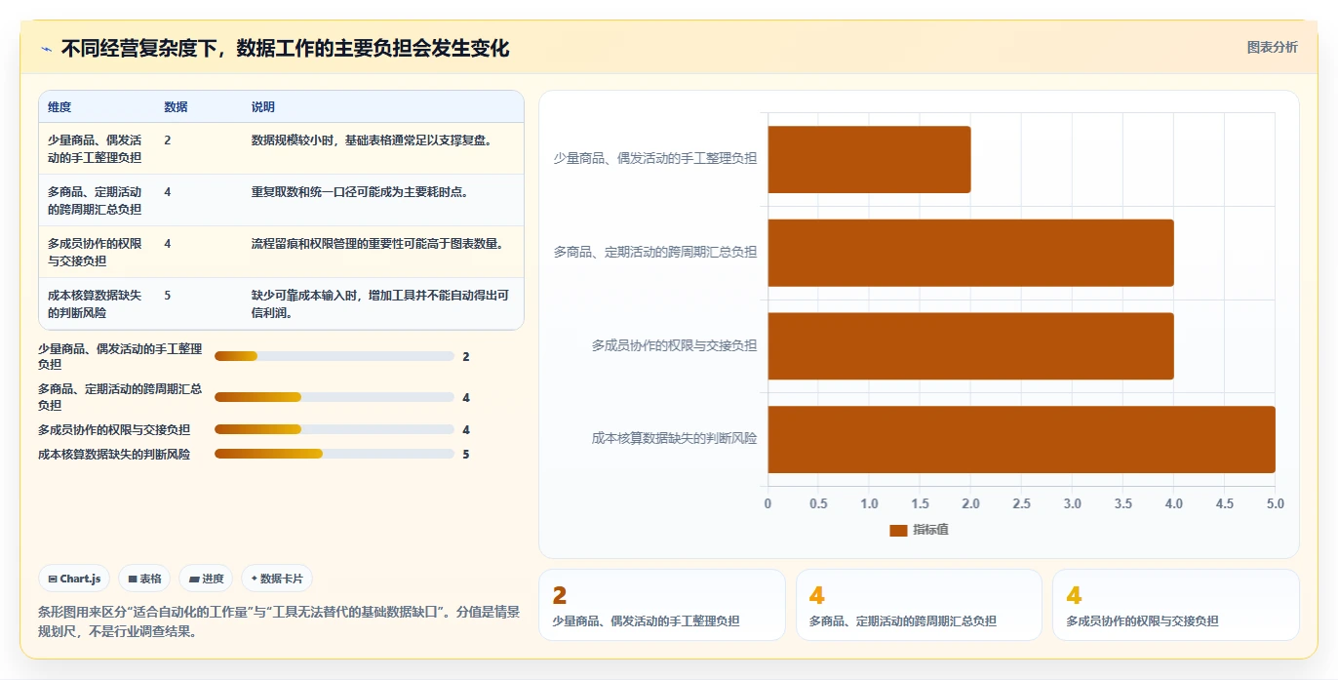Click the 指标值 legend label
Image resolution: width=1338 pixels, height=680 pixels.
(x=930, y=530)
